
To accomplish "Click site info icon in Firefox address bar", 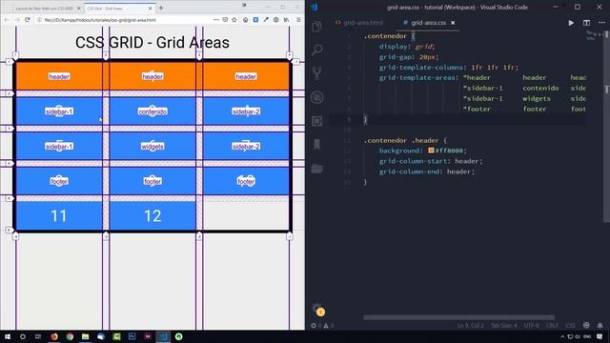I will click(39, 19).
